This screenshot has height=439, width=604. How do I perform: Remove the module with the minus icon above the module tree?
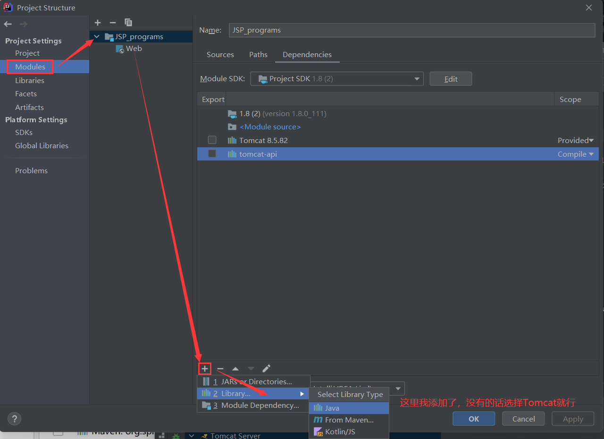112,23
